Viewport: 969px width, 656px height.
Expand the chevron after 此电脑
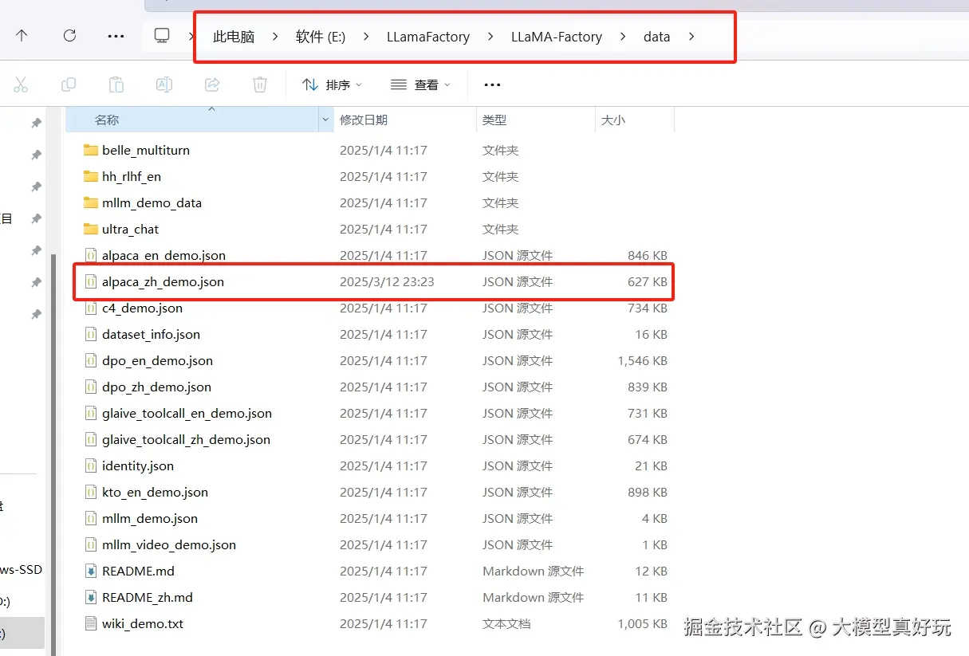tap(275, 37)
